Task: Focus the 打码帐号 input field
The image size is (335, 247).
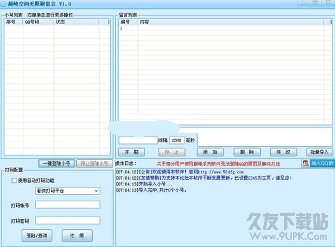Action: (x=67, y=204)
